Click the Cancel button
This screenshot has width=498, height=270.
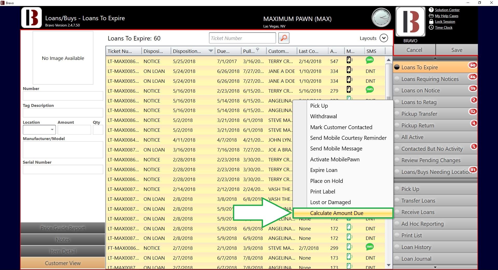[x=414, y=50]
